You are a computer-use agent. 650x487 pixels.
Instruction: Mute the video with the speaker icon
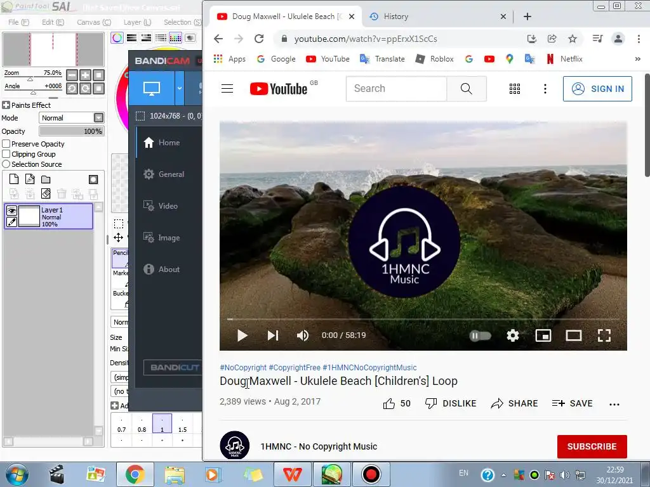click(303, 335)
